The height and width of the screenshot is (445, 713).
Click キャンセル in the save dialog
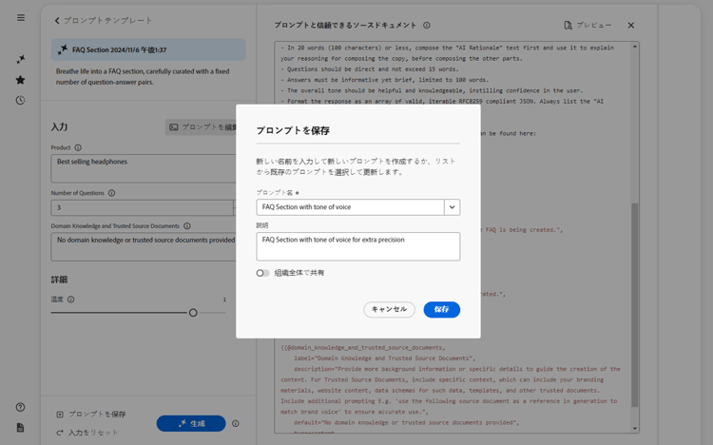click(x=389, y=309)
